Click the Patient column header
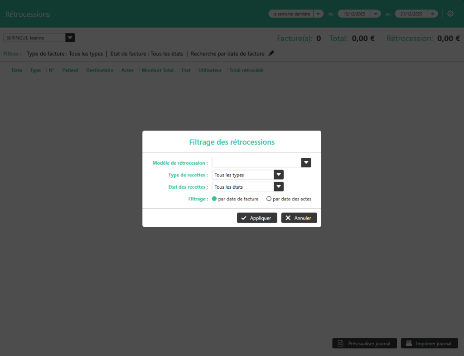 point(70,70)
